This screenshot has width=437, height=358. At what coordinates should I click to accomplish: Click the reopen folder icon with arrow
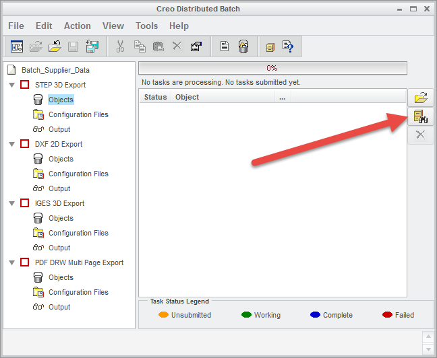(55, 46)
